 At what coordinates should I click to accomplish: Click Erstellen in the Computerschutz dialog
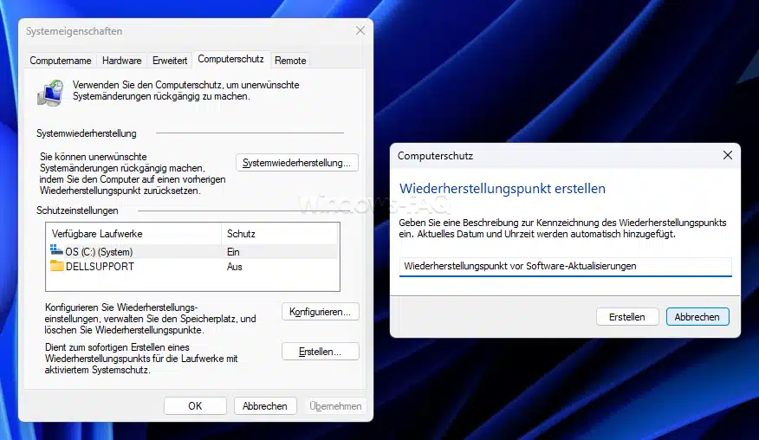(626, 316)
